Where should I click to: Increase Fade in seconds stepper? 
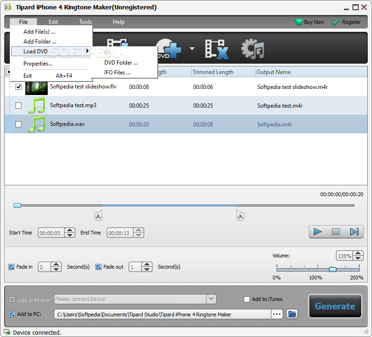point(56,264)
